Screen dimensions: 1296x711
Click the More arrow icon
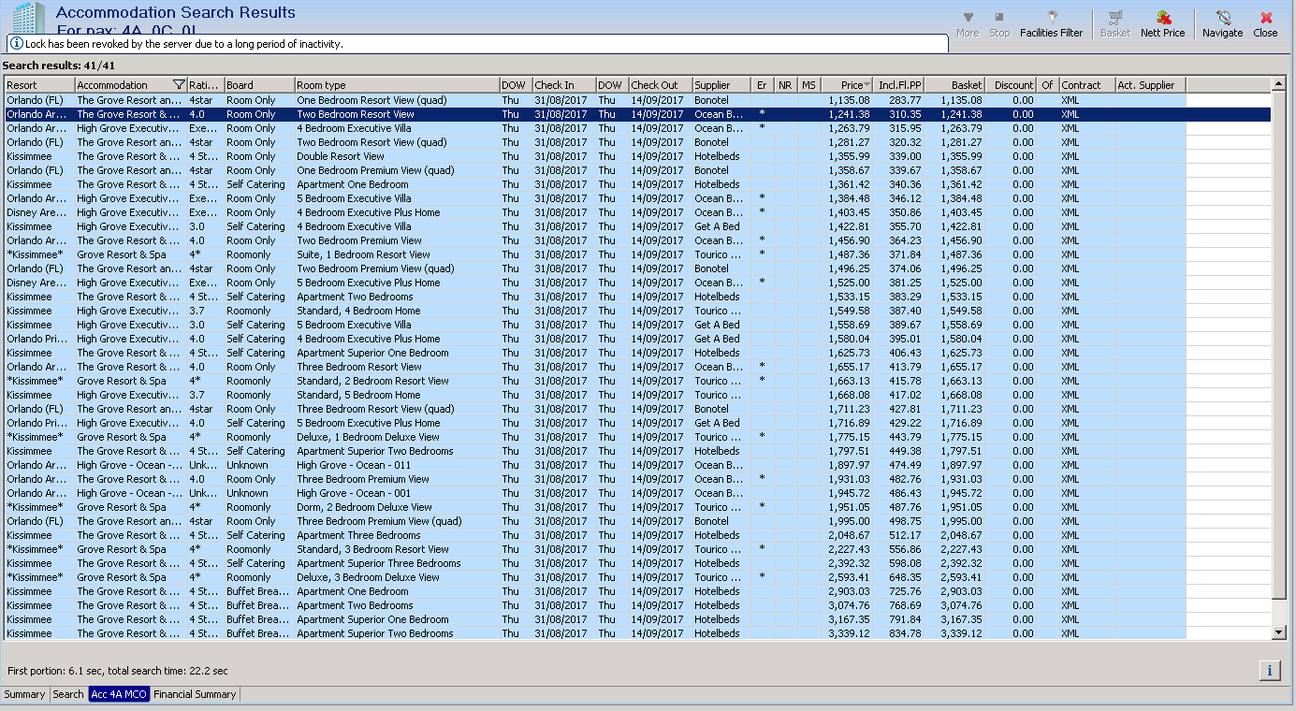pyautogui.click(x=968, y=18)
